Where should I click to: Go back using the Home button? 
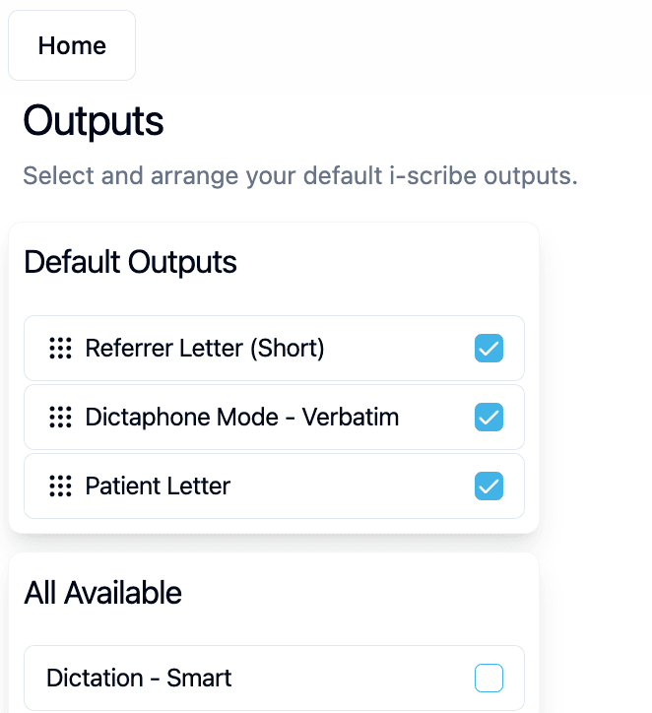click(x=72, y=45)
